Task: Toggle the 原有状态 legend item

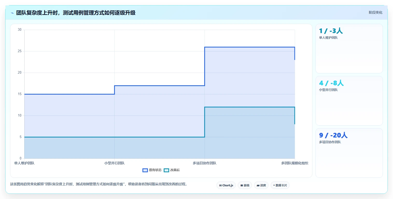Action: pyautogui.click(x=152, y=170)
